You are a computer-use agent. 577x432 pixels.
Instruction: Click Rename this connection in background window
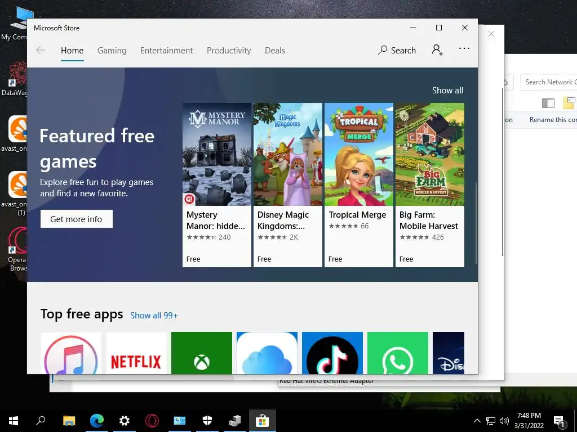click(553, 120)
